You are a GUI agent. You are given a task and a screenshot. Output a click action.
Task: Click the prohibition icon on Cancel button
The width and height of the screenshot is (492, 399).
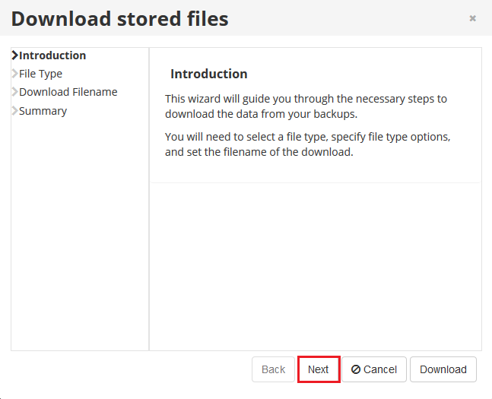[356, 369]
